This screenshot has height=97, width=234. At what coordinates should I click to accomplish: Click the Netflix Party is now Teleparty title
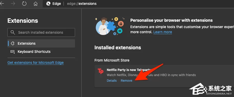click(129, 70)
